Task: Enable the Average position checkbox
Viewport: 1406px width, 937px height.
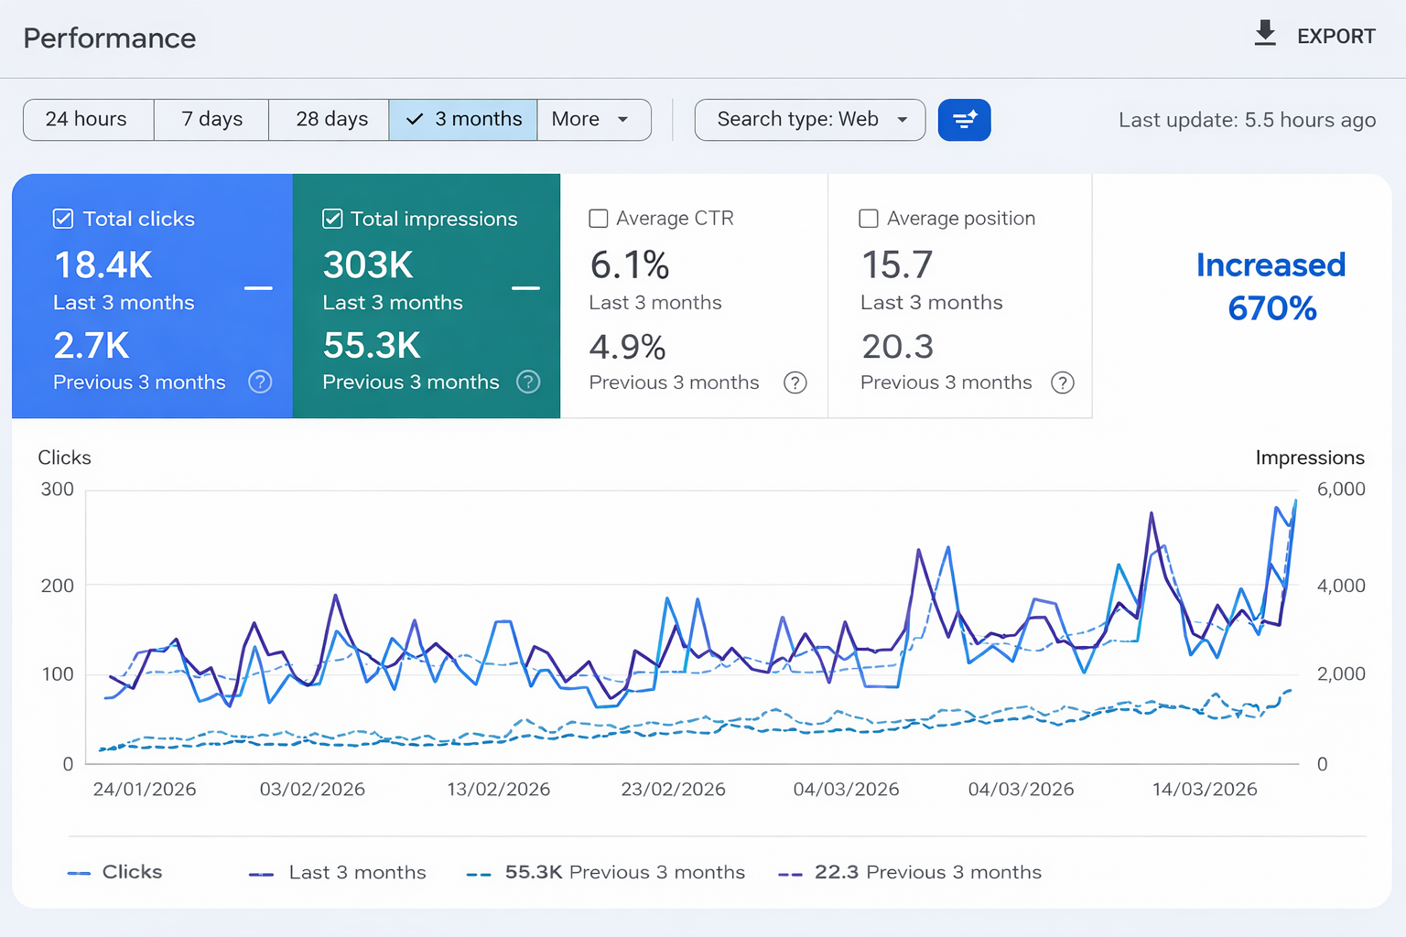Action: (x=869, y=219)
